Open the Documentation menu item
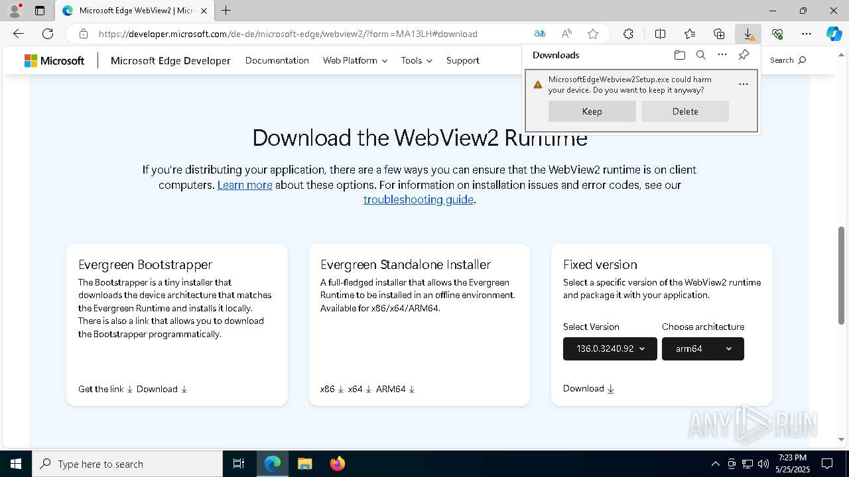The height and width of the screenshot is (477, 849). tap(277, 60)
